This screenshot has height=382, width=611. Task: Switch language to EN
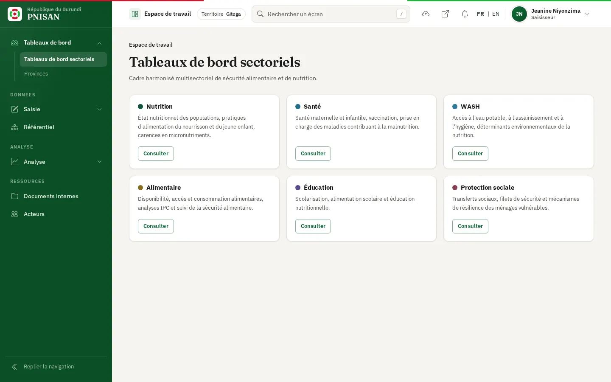(x=496, y=14)
